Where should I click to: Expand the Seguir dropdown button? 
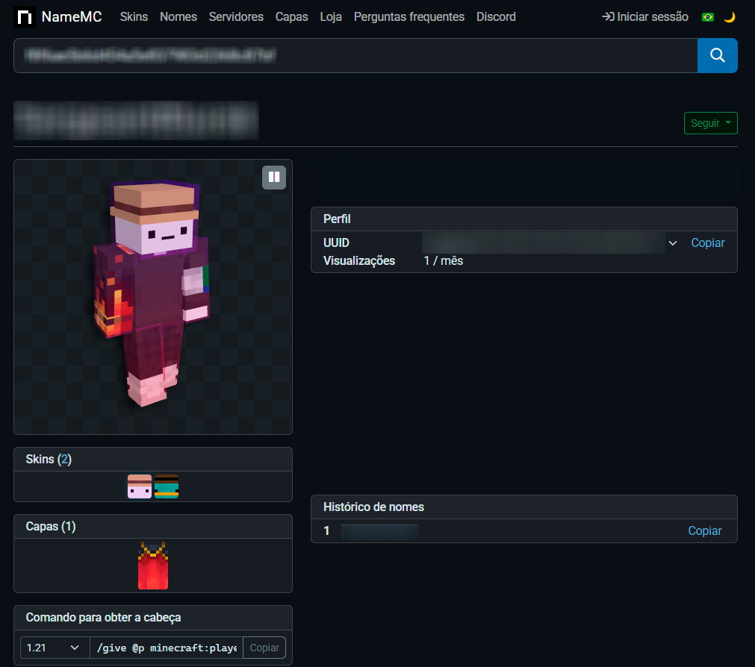coord(710,123)
